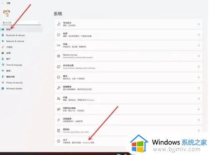Expand 专注助手 with its chevron
This screenshot has width=209, height=155.
(199, 24)
